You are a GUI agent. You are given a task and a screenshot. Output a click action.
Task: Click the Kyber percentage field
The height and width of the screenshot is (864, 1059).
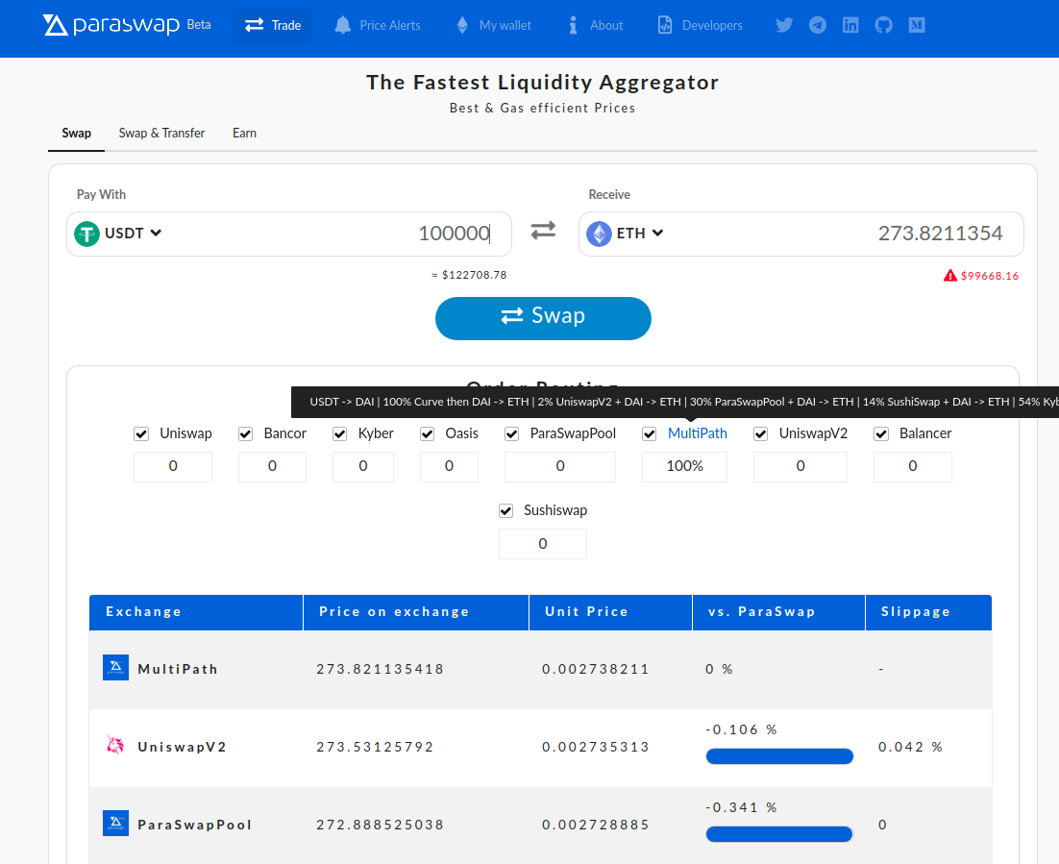point(362,467)
